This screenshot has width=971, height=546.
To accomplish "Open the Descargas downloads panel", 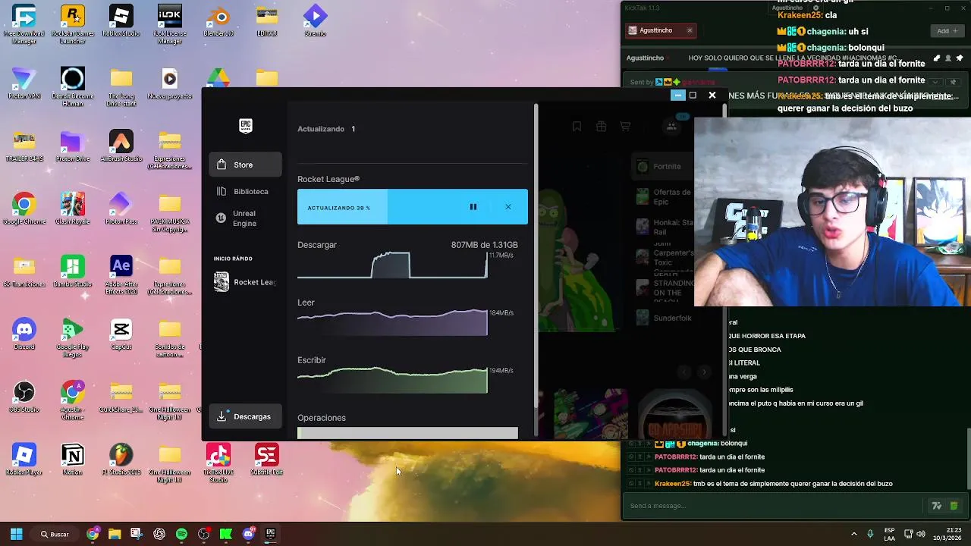I will [x=245, y=416].
